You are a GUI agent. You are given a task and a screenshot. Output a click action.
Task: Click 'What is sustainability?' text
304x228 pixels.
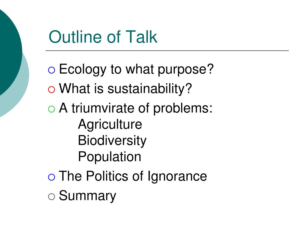125,89
